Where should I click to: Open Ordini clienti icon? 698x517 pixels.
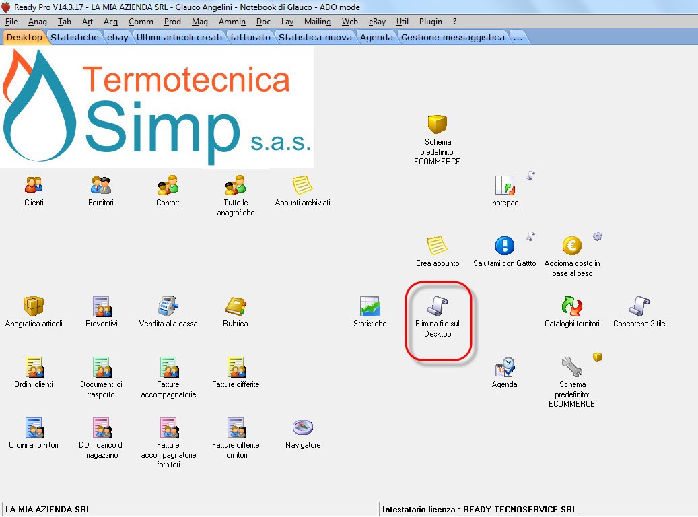34,367
